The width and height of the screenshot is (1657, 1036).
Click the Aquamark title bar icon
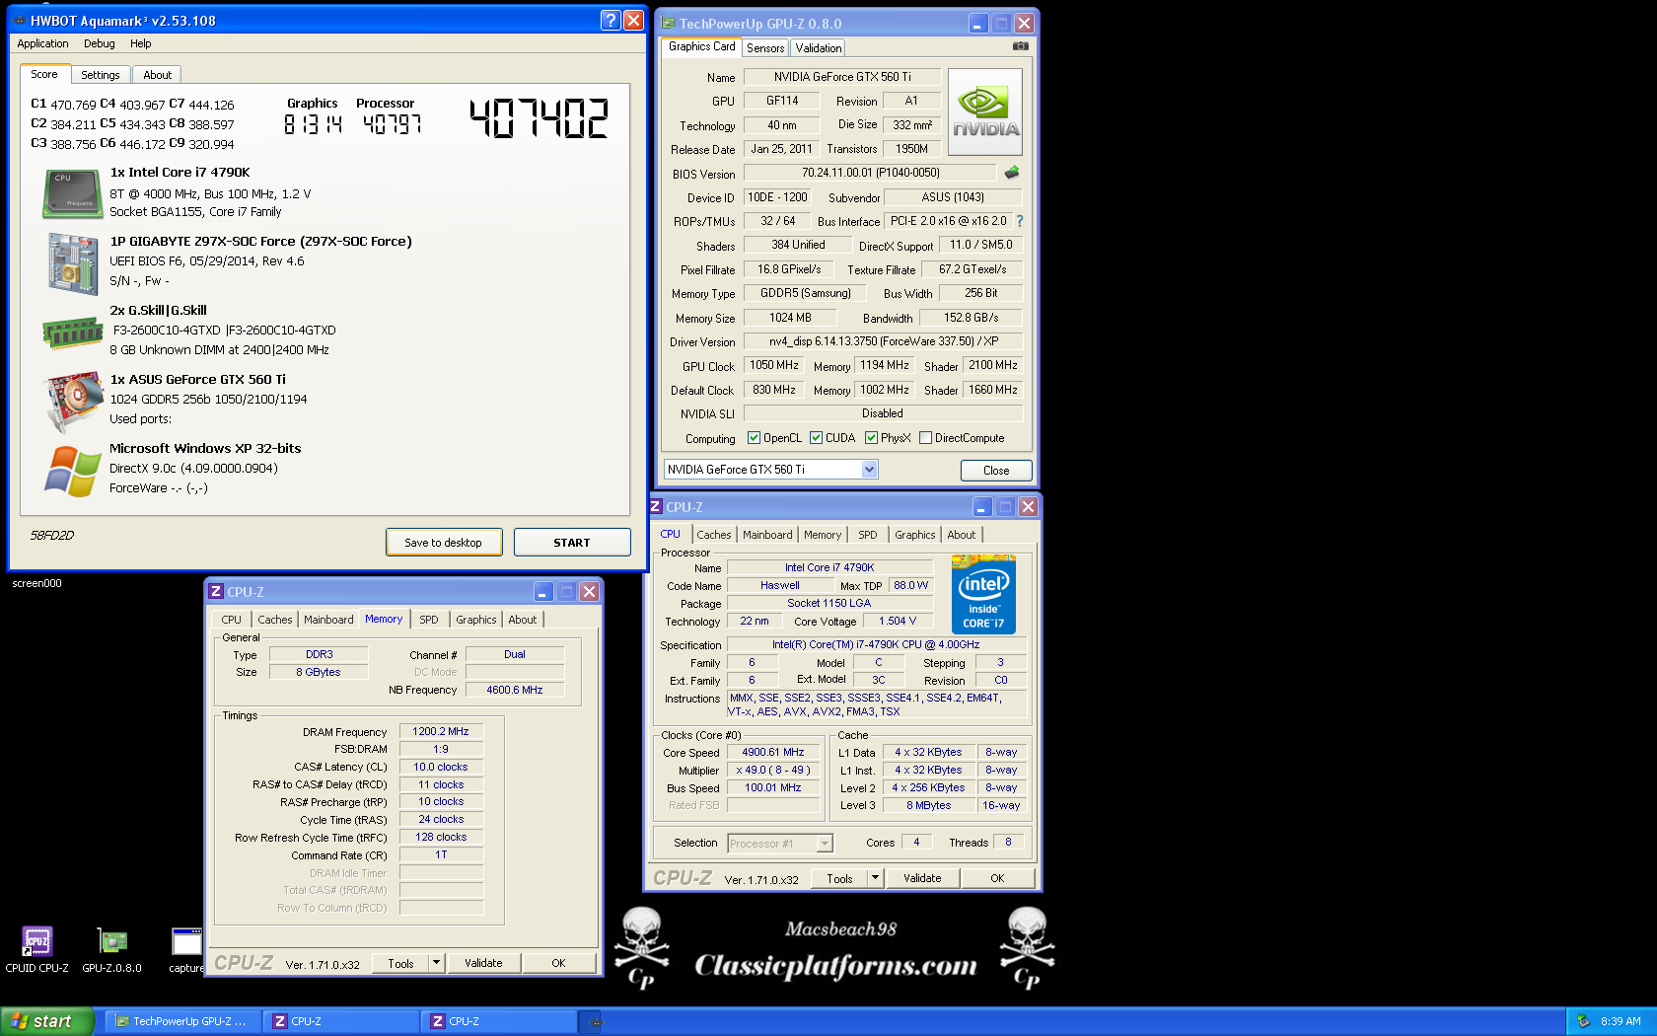(x=19, y=20)
